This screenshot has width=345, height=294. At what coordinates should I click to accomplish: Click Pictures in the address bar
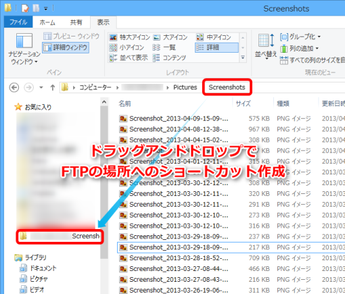(185, 87)
